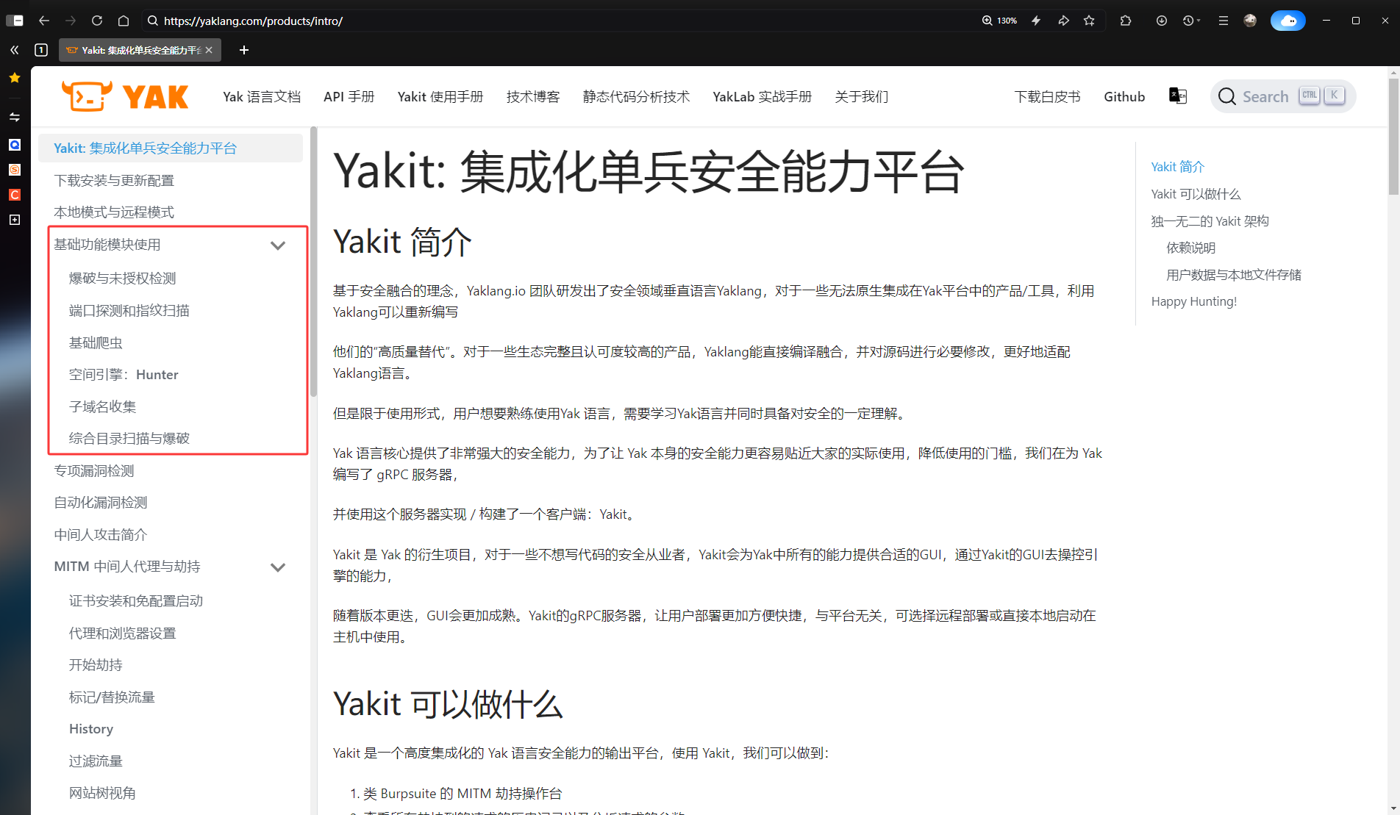Click the user profile avatar
The image size is (1400, 815).
[x=1250, y=21]
